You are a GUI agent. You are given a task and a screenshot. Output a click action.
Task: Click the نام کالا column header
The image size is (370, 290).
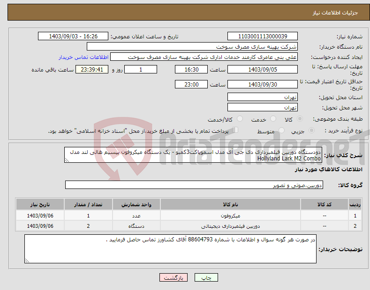(x=230, y=204)
